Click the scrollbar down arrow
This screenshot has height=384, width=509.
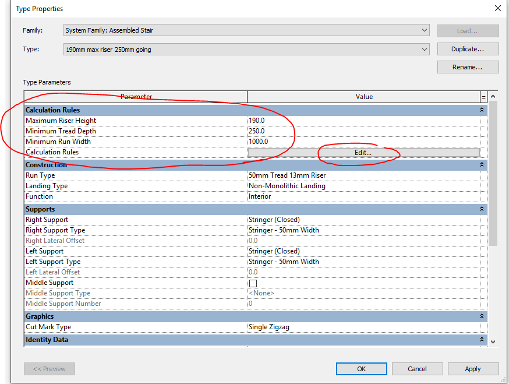pos(493,342)
